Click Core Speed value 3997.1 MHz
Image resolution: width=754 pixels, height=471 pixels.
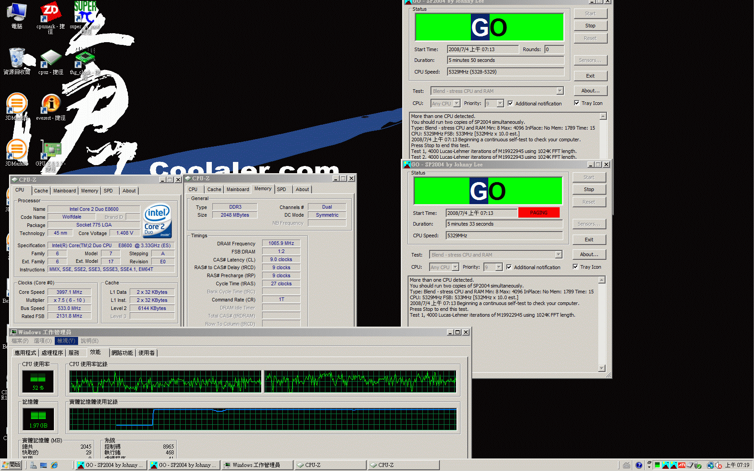pos(69,292)
